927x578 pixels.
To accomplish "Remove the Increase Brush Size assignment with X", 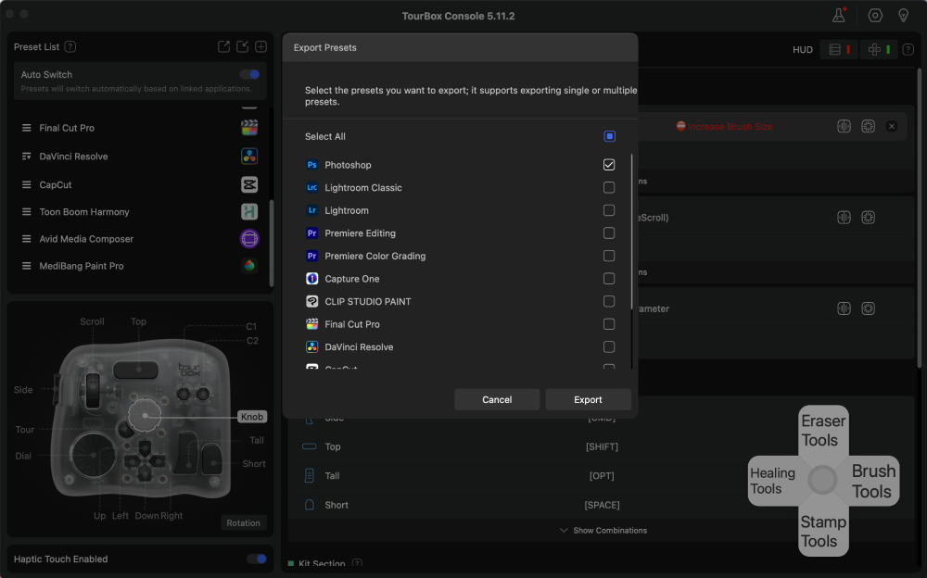I will click(x=892, y=126).
